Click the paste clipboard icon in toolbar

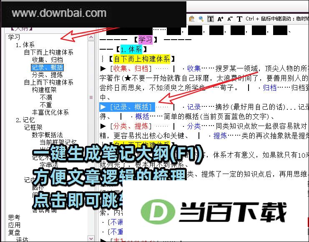tap(191, 19)
